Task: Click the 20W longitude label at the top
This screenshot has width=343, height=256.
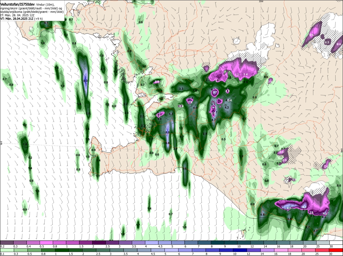Action: (x=261, y=1)
